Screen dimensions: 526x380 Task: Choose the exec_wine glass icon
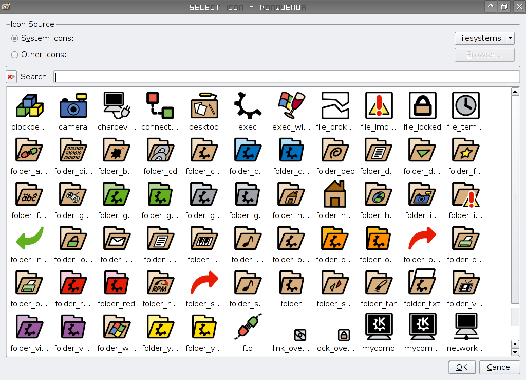click(291, 105)
